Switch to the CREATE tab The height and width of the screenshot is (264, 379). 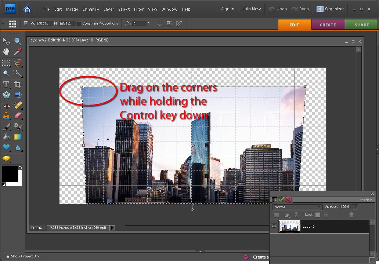point(328,25)
